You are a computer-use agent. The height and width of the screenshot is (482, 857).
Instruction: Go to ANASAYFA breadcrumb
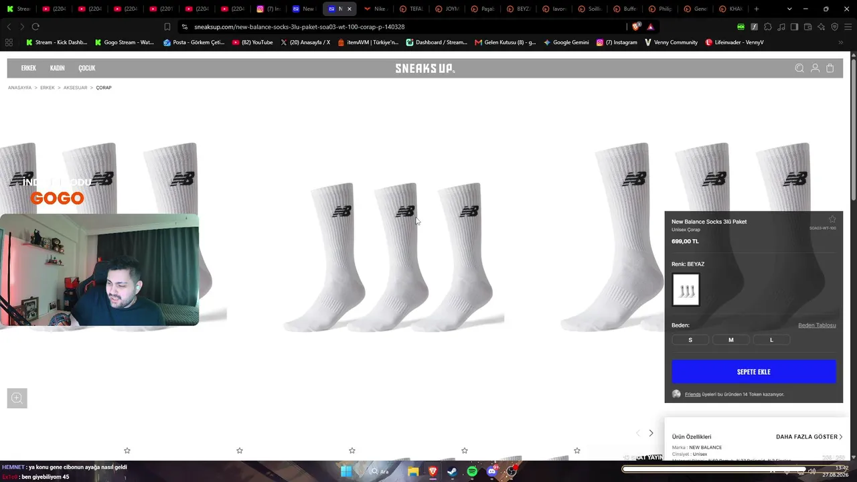click(19, 88)
